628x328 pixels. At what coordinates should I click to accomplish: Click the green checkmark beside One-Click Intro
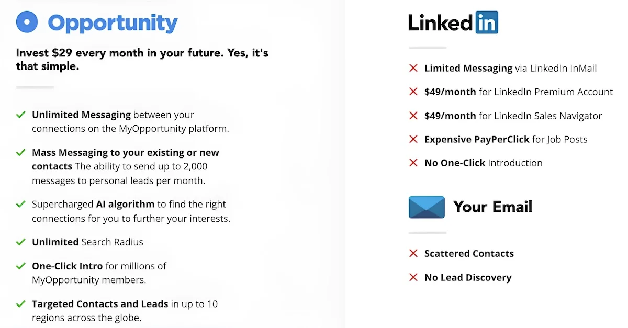point(21,266)
